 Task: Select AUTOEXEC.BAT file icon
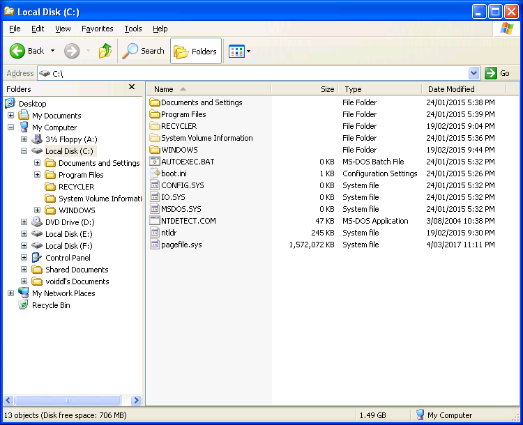click(155, 162)
